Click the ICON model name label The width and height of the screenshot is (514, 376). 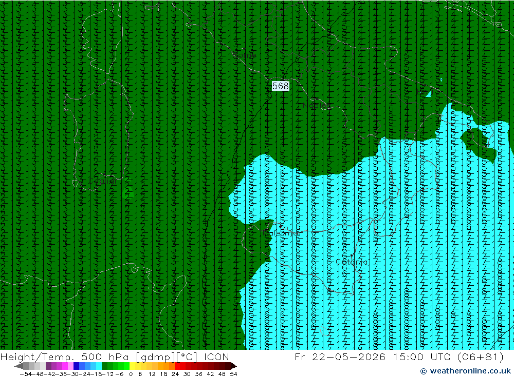coord(216,357)
